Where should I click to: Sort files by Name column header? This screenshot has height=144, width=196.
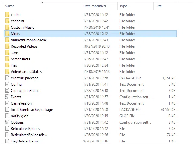(9, 6)
